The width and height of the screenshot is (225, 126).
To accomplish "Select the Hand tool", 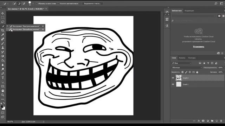I will point(2,91).
